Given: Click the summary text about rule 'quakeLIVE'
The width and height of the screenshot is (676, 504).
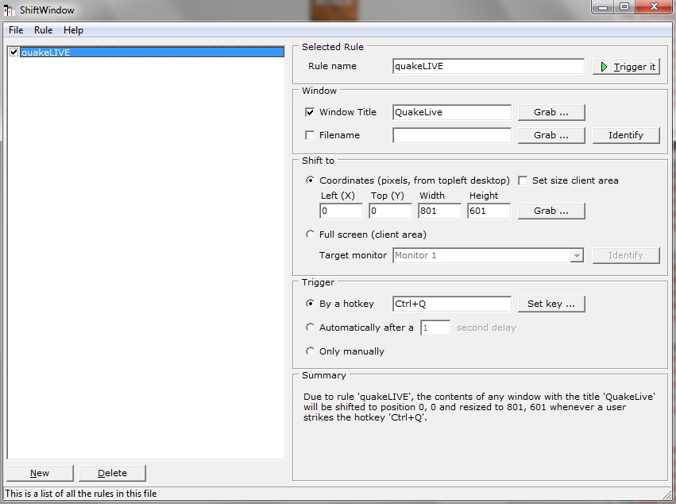Looking at the screenshot, I should (479, 407).
